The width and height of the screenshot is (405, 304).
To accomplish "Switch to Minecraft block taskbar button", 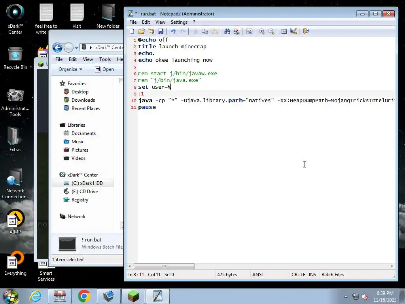I will (x=133, y=296).
